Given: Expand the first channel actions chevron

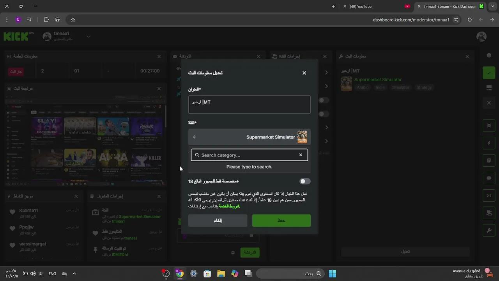Looking at the screenshot, I should click(x=326, y=73).
